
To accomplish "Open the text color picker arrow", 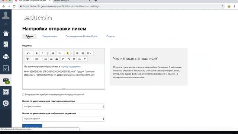I will click(72, 53).
